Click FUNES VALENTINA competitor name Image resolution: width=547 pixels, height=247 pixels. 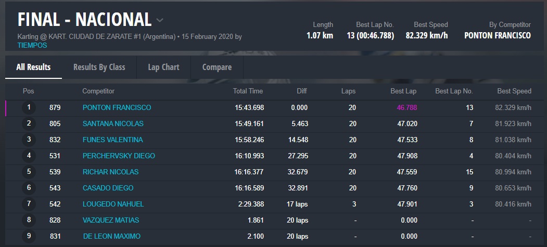[112, 140]
